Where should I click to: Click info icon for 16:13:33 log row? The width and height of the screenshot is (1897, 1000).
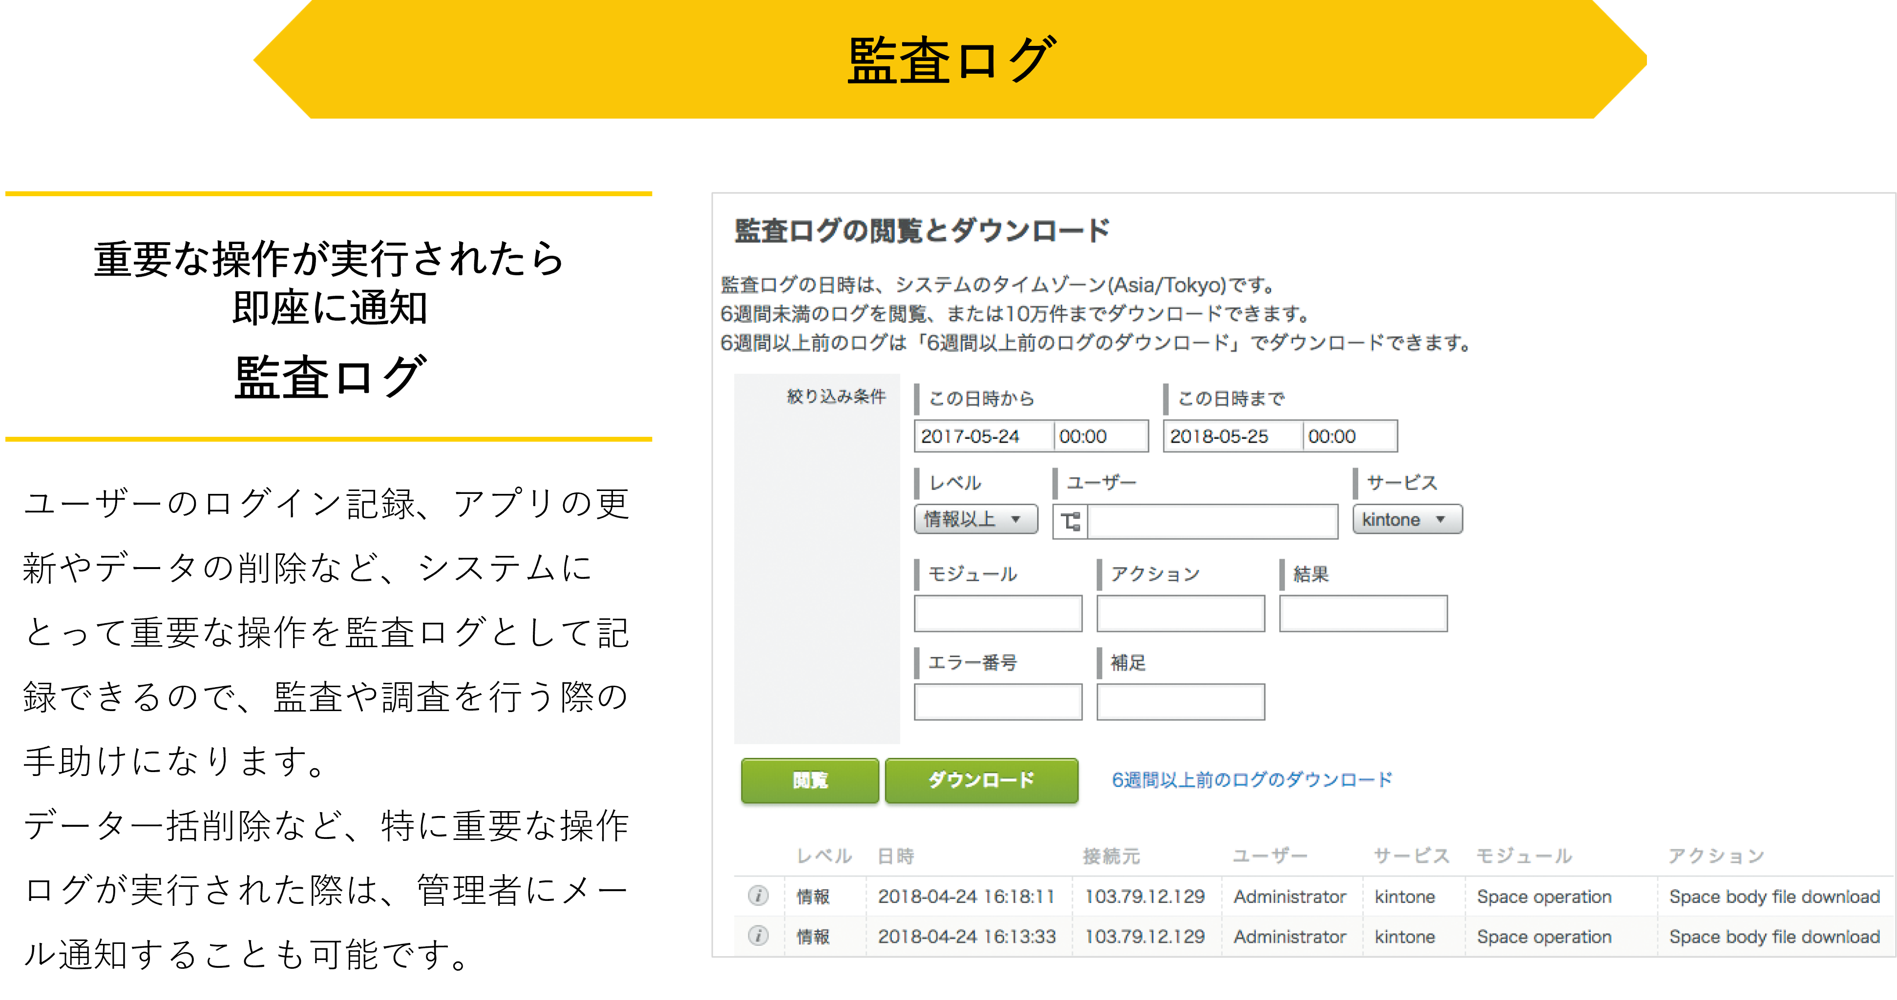(758, 935)
